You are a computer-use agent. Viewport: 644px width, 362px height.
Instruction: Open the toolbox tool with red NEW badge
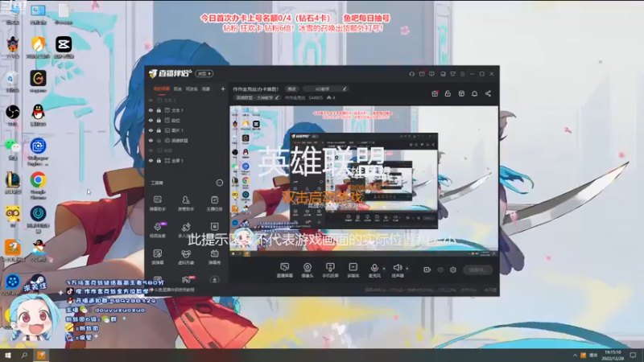pyautogui.click(x=187, y=280)
